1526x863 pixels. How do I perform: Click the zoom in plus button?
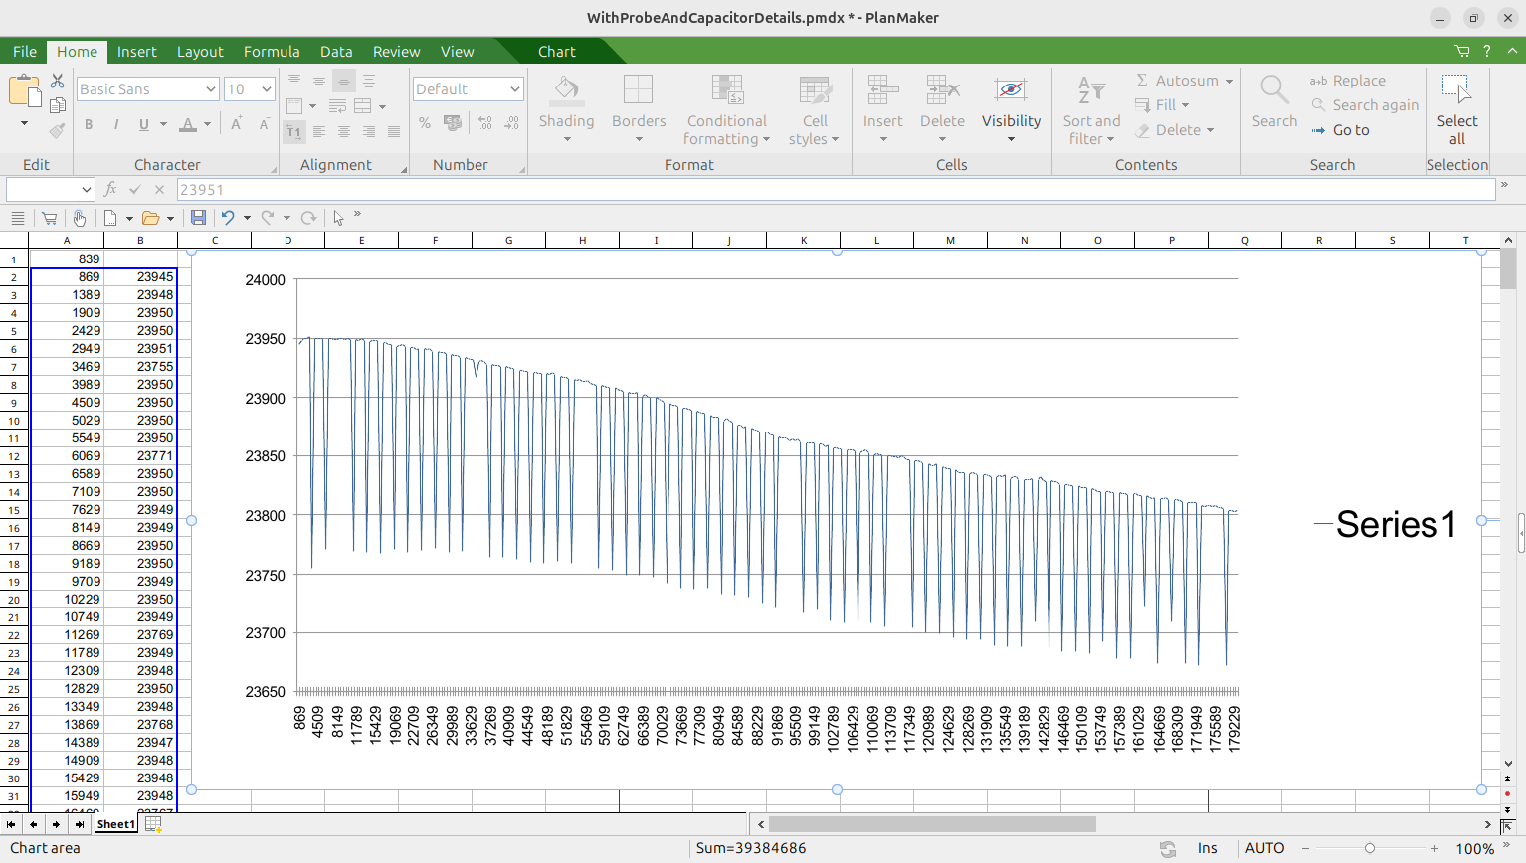click(x=1434, y=848)
